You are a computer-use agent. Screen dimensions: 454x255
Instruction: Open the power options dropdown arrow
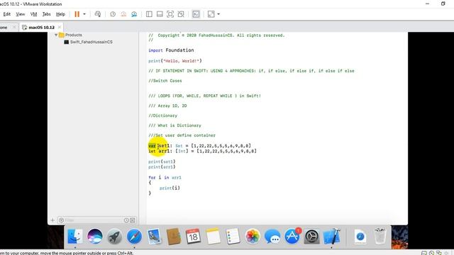84,14
